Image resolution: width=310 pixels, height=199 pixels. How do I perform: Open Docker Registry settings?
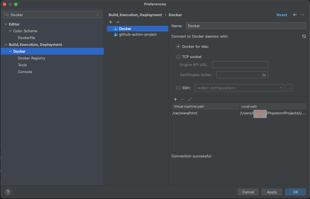coord(31,58)
